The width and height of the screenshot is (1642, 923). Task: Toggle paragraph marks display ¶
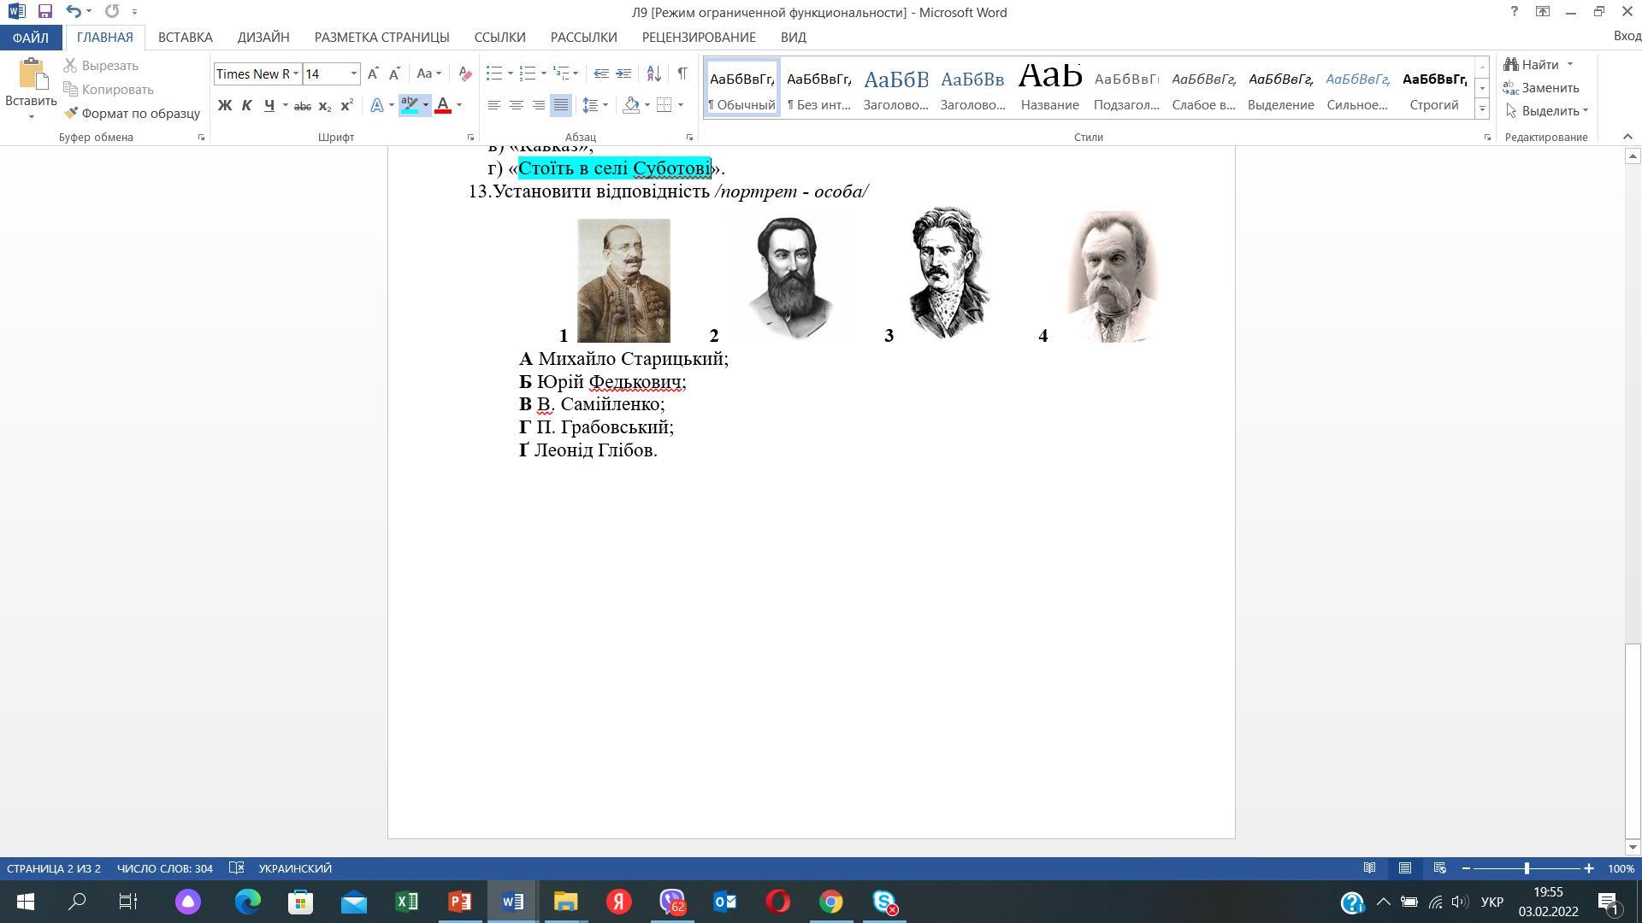click(x=682, y=73)
